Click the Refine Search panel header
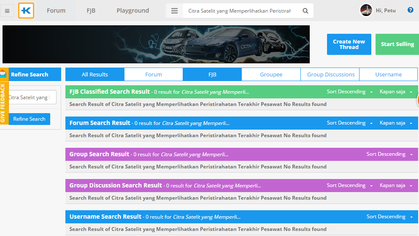419x236 pixels. coord(30,74)
